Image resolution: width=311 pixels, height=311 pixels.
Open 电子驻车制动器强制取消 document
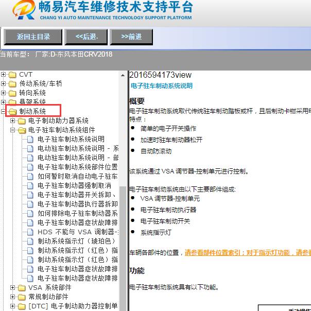[x=74, y=185]
